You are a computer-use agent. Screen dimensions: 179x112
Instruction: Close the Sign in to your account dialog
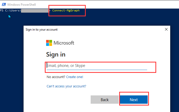tap(166, 29)
